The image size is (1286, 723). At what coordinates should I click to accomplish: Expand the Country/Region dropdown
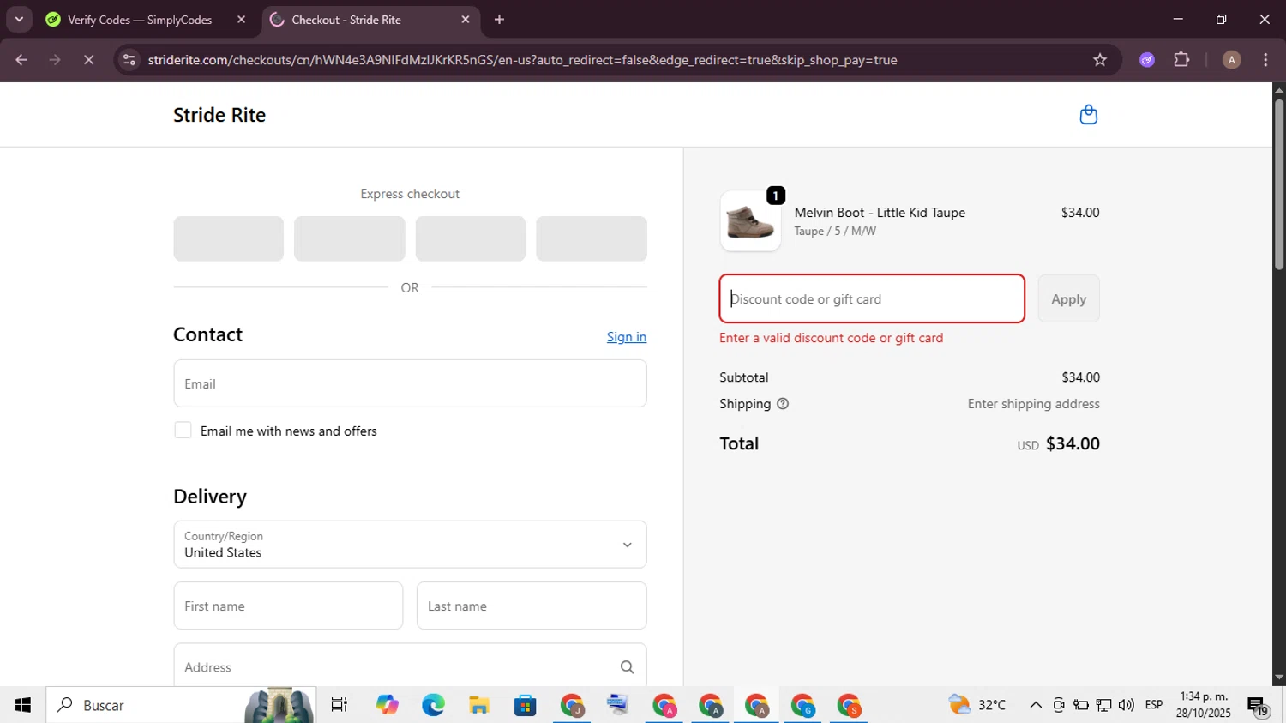(410, 544)
